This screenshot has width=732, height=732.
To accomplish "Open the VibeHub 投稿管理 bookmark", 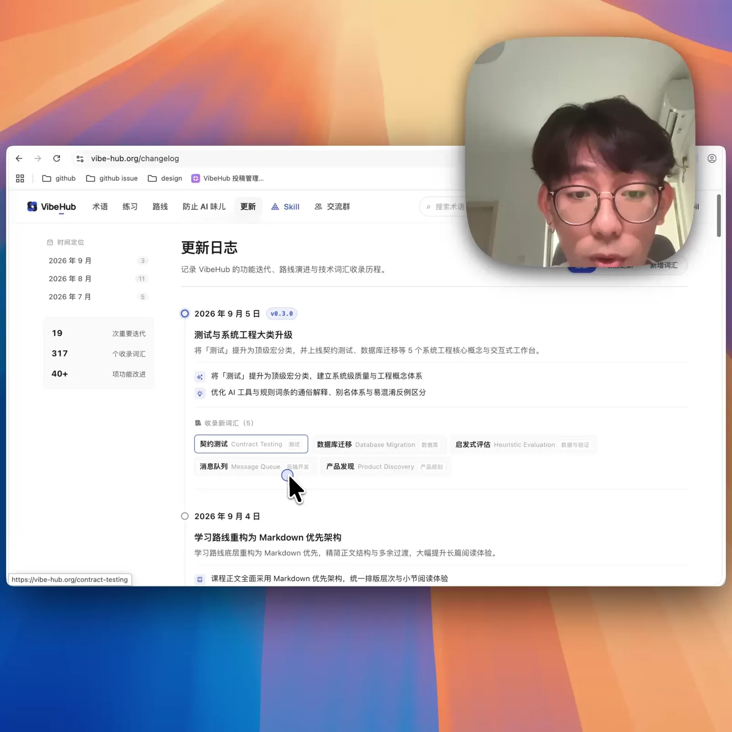I will click(227, 178).
